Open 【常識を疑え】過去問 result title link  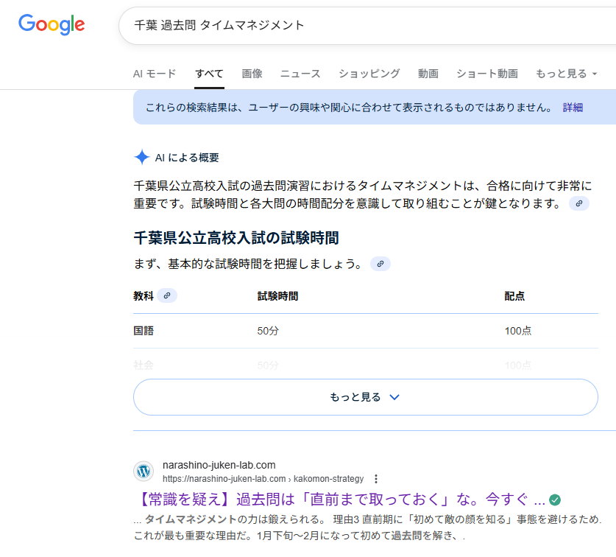tap(339, 498)
